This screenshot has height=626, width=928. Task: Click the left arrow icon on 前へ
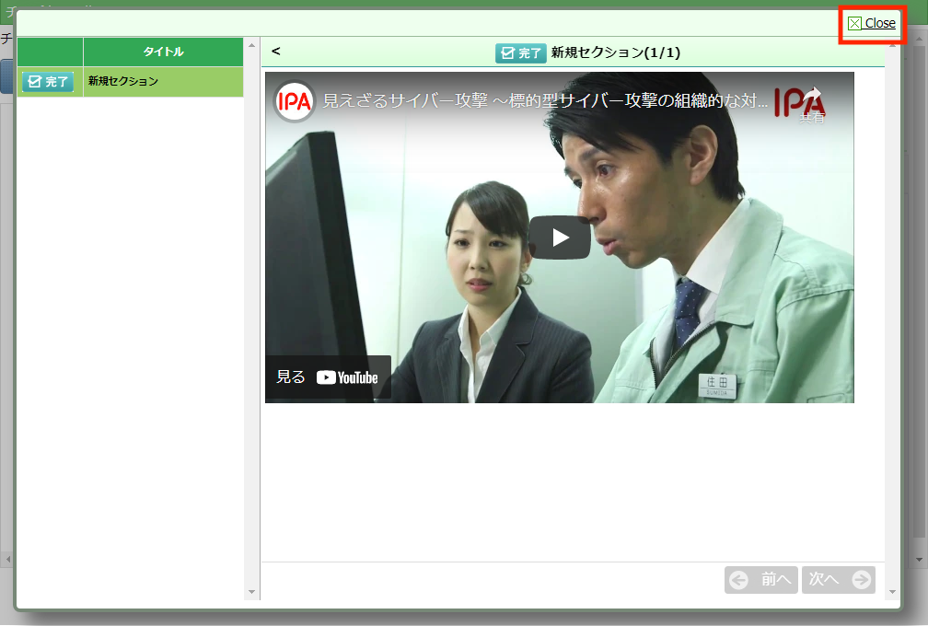click(x=738, y=580)
